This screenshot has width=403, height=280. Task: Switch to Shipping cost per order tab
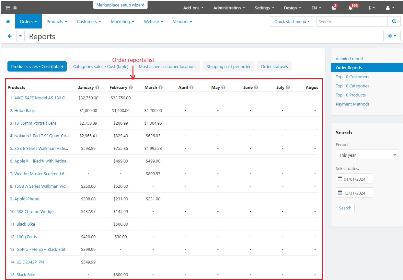[228, 66]
